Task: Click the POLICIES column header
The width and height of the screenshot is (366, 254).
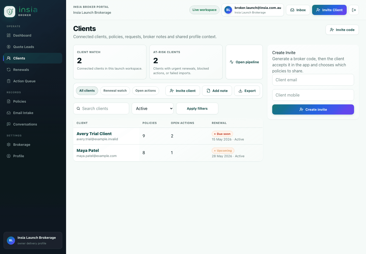Action: point(149,123)
